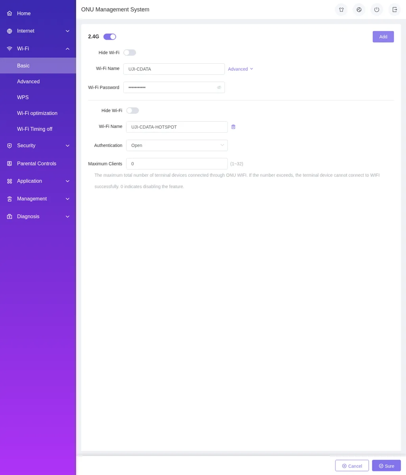Focus the Maximum Clients field

tap(177, 163)
